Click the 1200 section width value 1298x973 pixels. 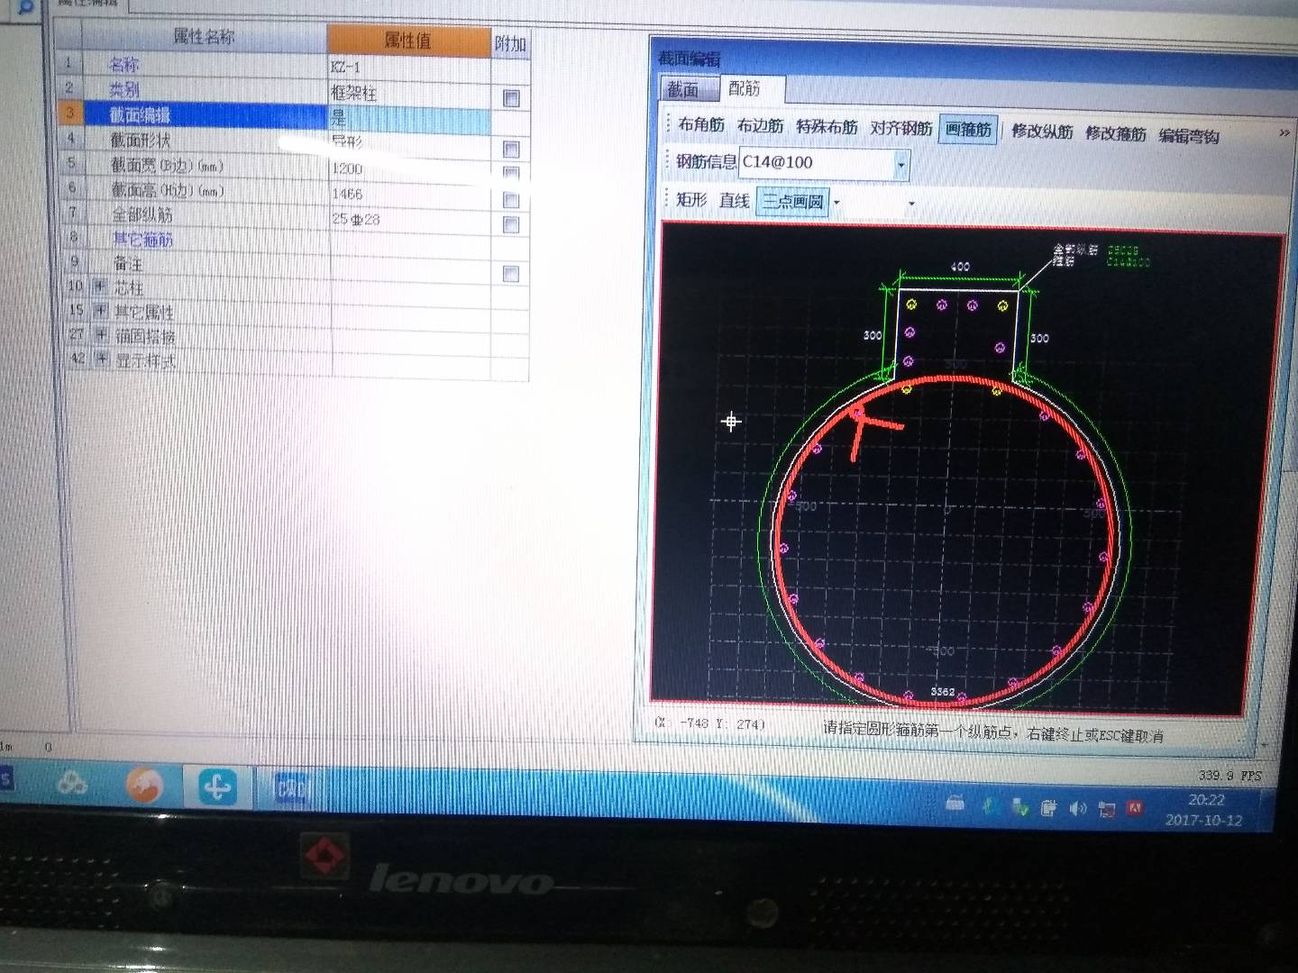tap(411, 168)
